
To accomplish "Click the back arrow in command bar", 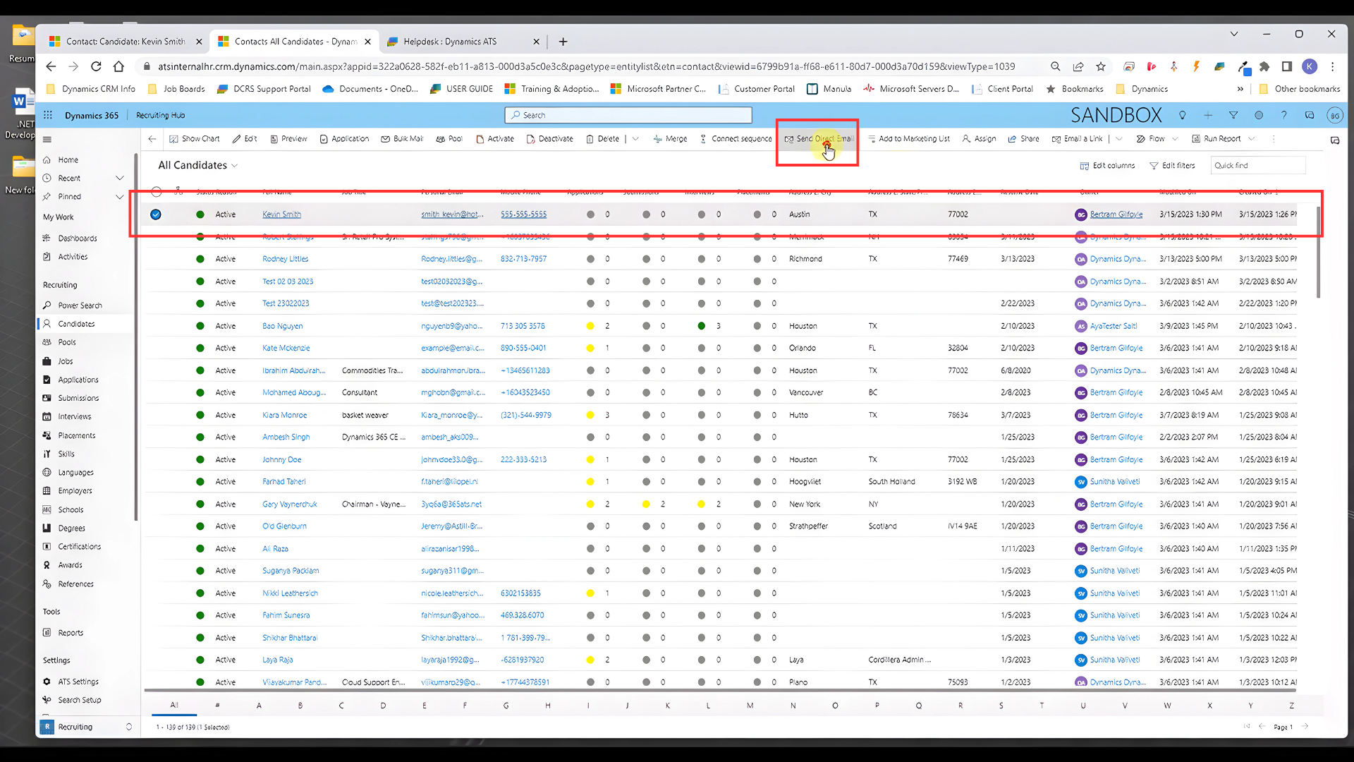I will 152,139.
